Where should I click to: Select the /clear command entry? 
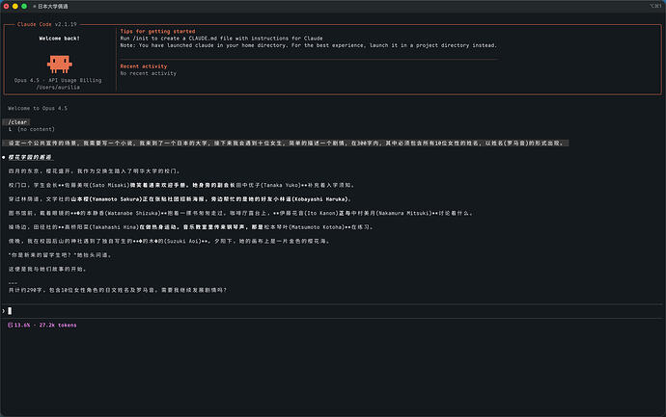click(17, 122)
